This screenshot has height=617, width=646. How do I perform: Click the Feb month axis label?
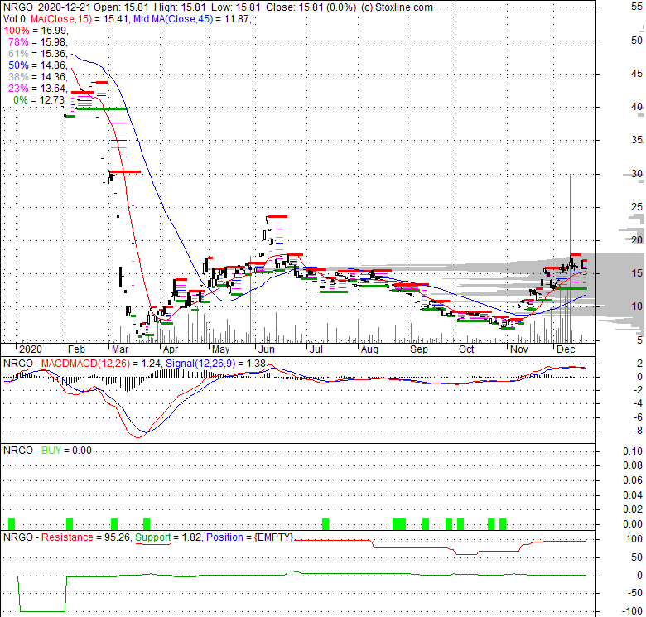coord(76,349)
